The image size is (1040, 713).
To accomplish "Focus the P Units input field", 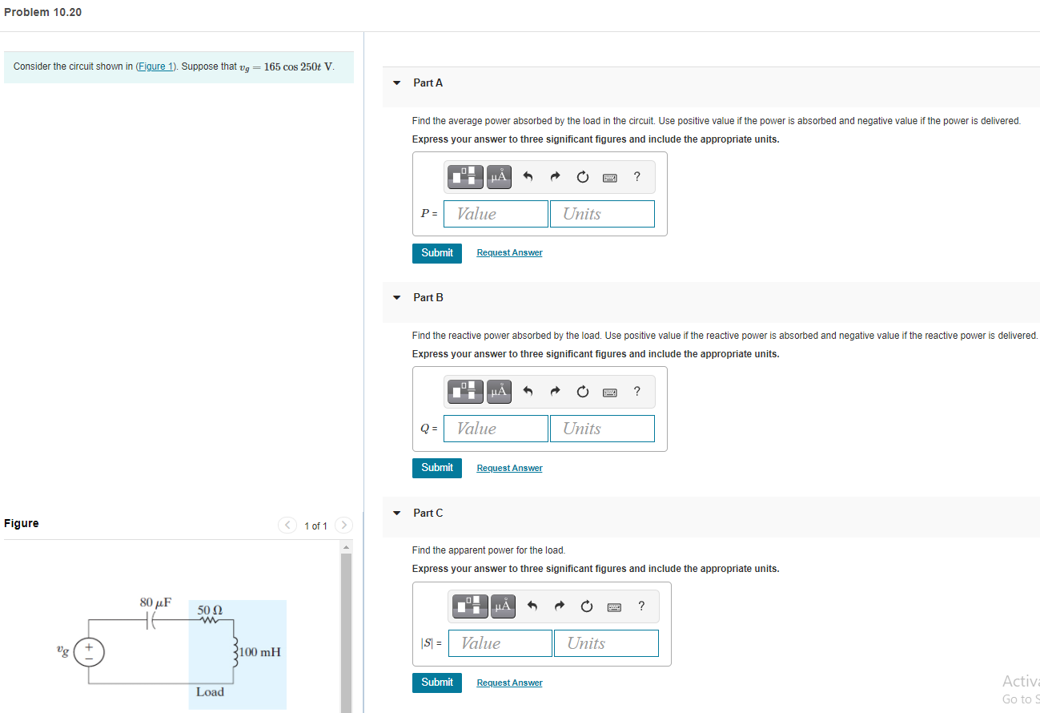I will tap(602, 214).
